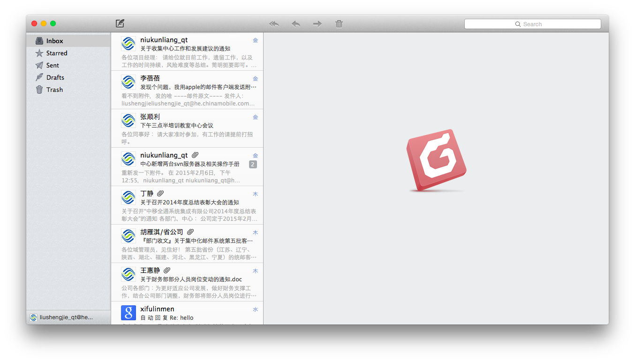Click sender avatar of 丁静
This screenshot has height=362, width=635.
pyautogui.click(x=129, y=197)
